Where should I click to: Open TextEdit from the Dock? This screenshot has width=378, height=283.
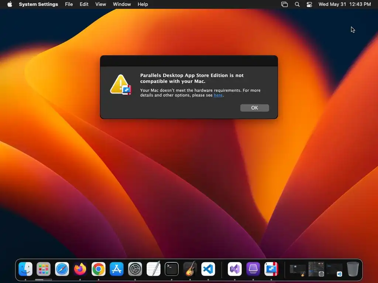tap(153, 269)
